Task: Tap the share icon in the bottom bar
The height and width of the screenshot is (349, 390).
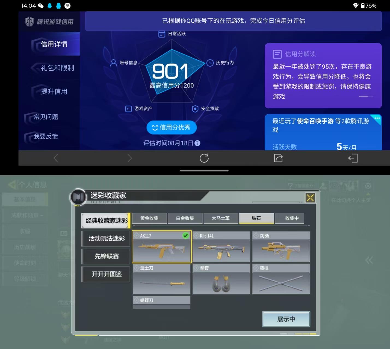Action: [x=278, y=158]
